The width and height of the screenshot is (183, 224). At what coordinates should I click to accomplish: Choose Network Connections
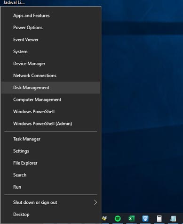[51, 75]
